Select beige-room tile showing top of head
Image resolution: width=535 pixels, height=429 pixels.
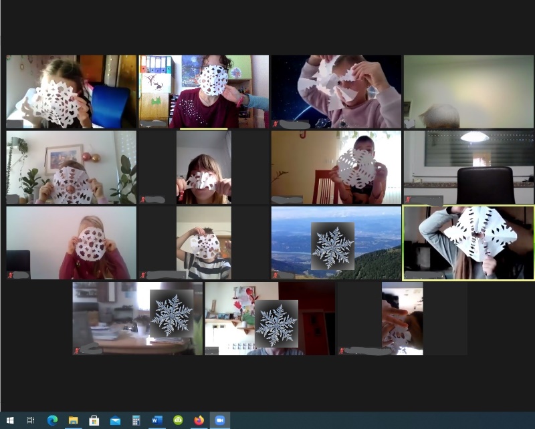tap(469, 92)
